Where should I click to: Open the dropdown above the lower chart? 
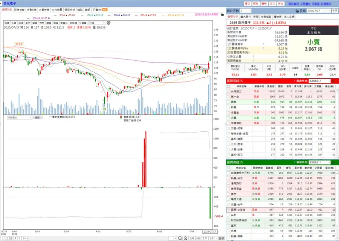pyautogui.click(x=19, y=118)
